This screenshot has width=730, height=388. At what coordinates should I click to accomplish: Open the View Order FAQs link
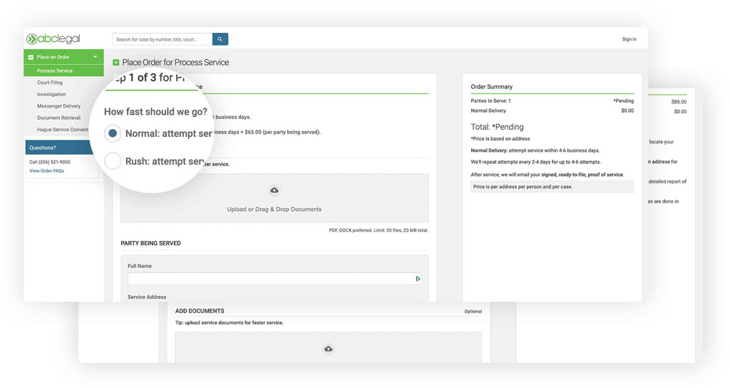[x=46, y=171]
